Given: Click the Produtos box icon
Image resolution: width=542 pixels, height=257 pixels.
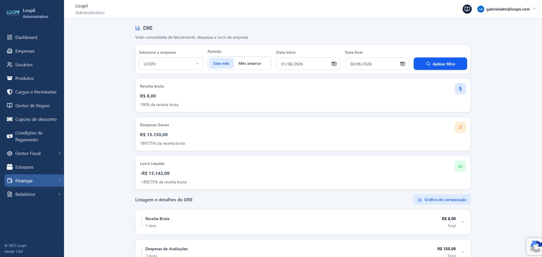Looking at the screenshot, I should coord(9,78).
